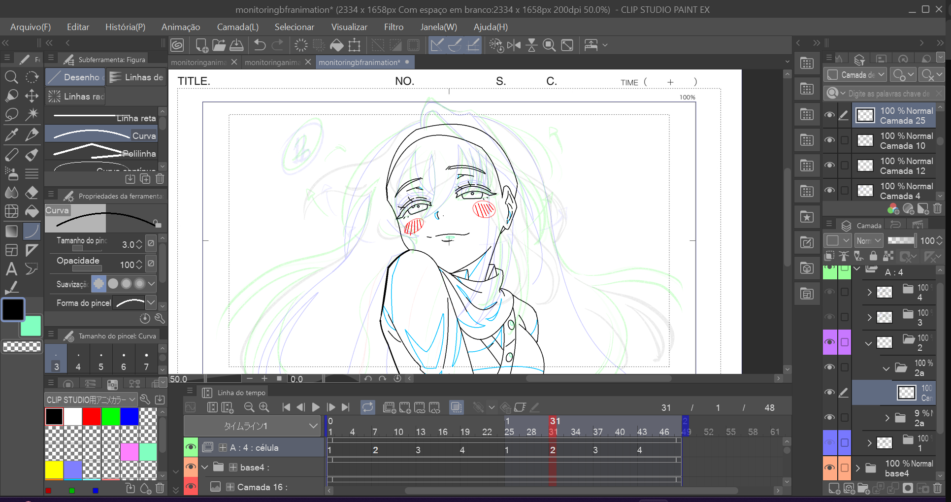Zoom in on the timeline
Viewport: 951px width, 502px height.
coord(264,407)
